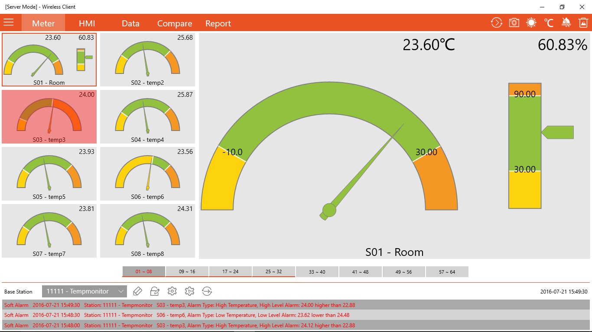Select the S01 - Room gauge tile

49,60
